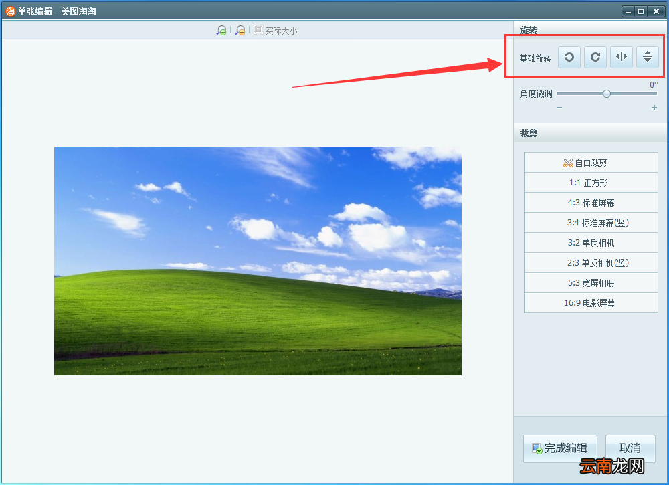Viewport: 669px width, 485px height.
Task: Select 3:4 标准屏幕(竖) crop ratio
Action: pos(591,223)
